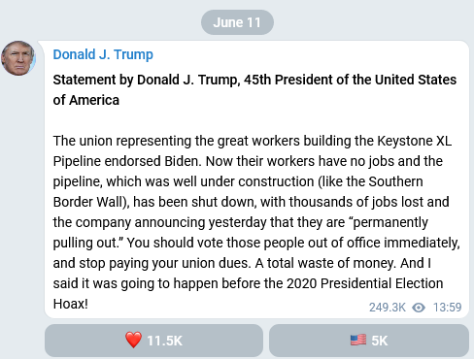474x359 pixels.
Task: Click the words 'Keystone XL' in the message
Action: click(x=414, y=141)
